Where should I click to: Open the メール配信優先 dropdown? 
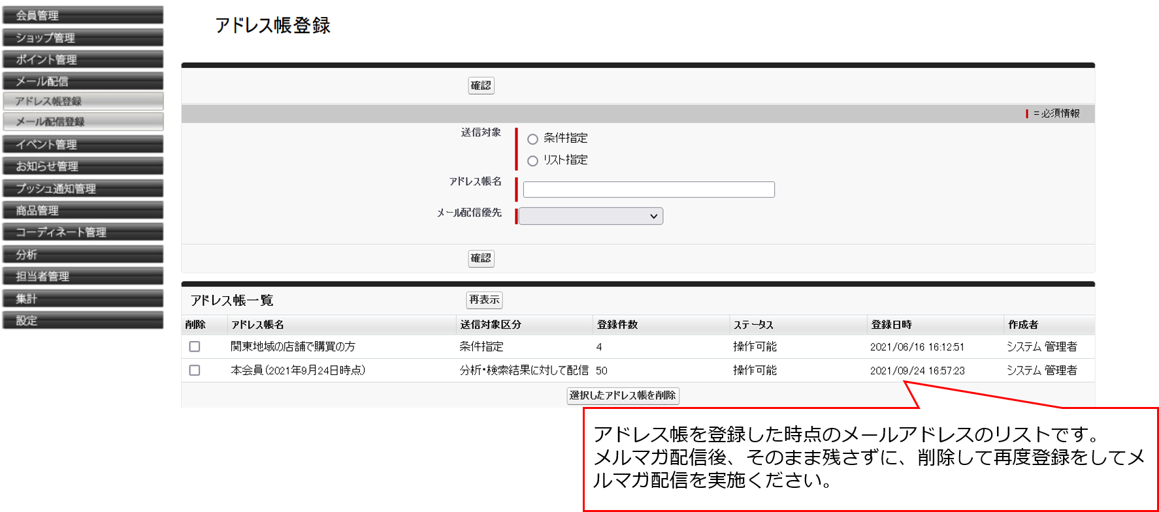[x=591, y=216]
